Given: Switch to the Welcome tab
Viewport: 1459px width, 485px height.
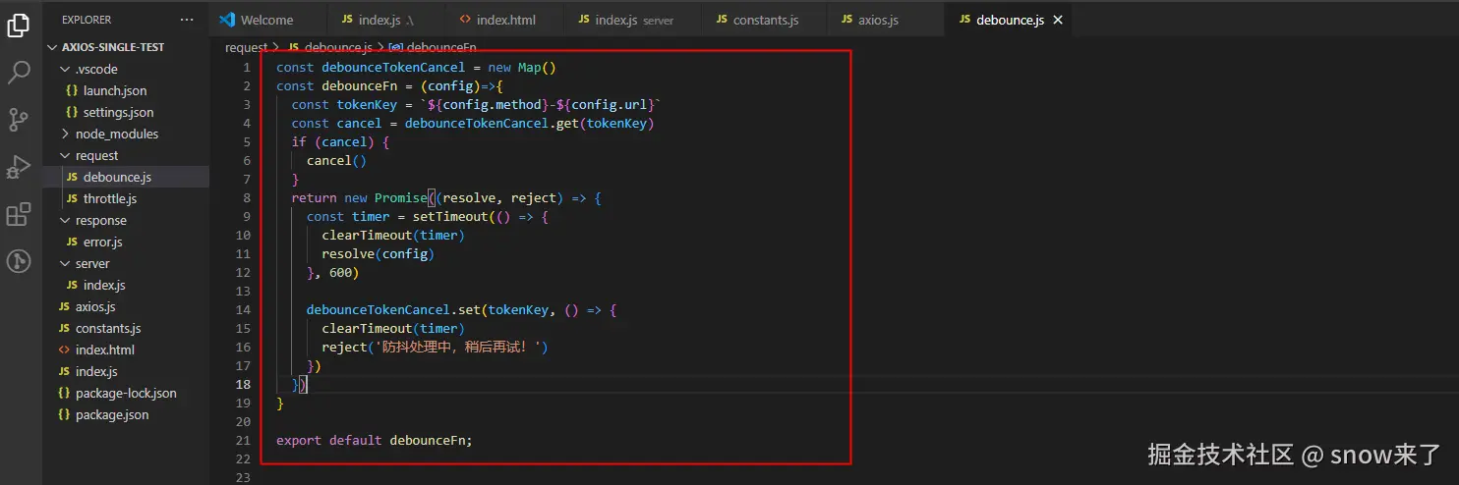Looking at the screenshot, I should (266, 20).
